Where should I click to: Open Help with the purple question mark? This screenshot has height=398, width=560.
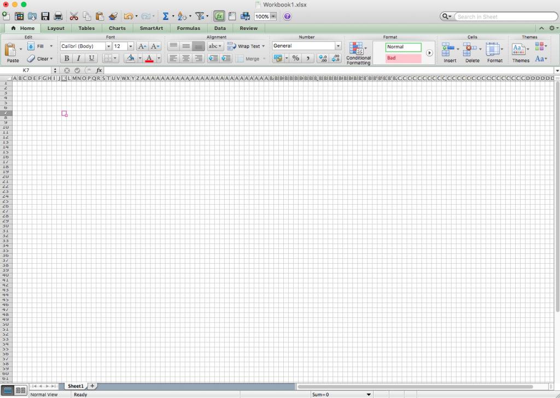coord(287,16)
